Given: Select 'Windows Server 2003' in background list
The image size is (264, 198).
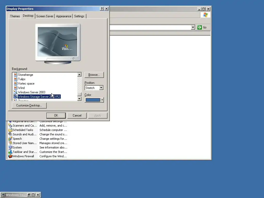Looking at the screenshot, I should tap(32, 92).
